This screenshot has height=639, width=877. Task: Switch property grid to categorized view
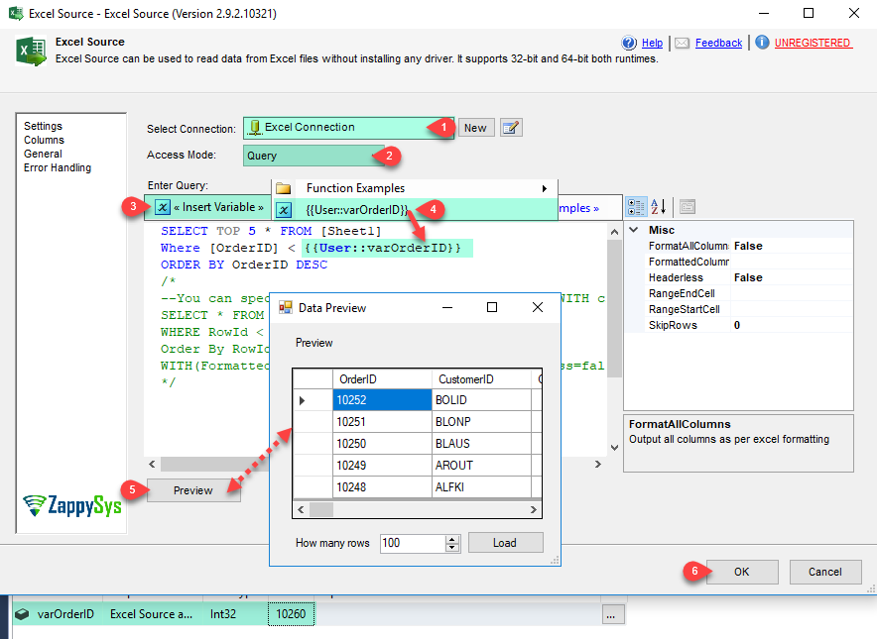(x=636, y=207)
